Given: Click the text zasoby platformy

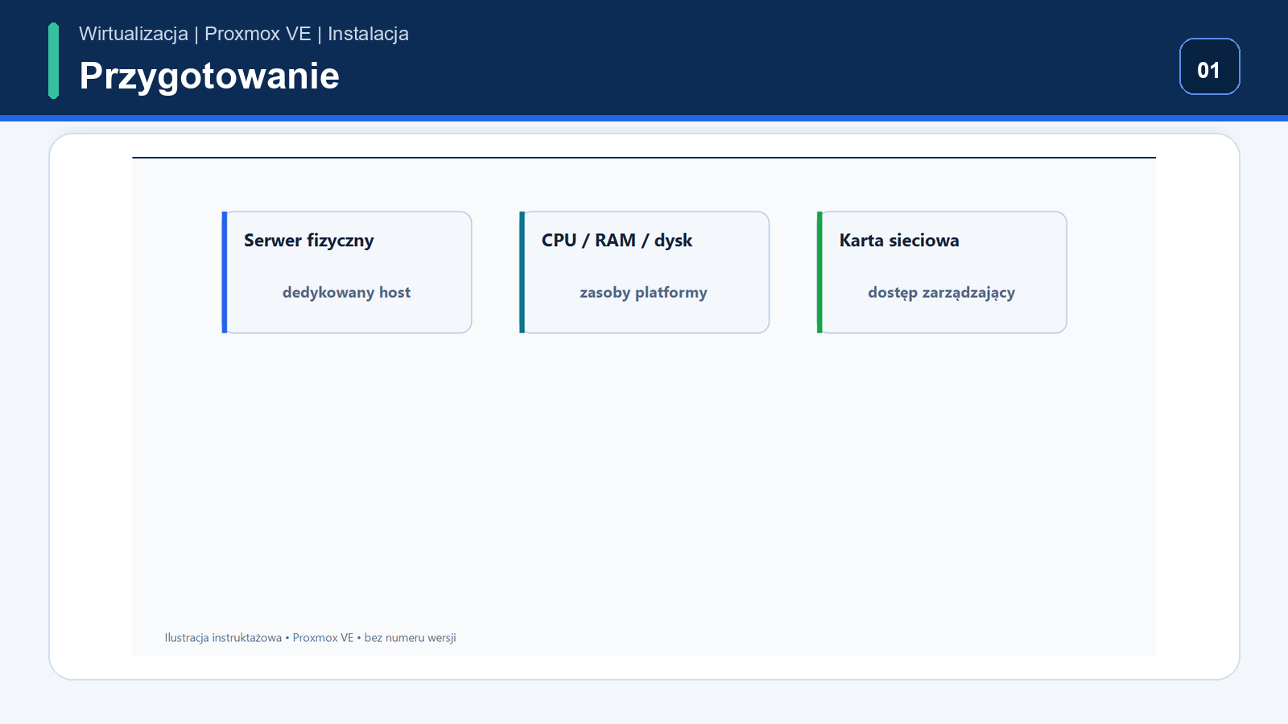Looking at the screenshot, I should pos(643,293).
